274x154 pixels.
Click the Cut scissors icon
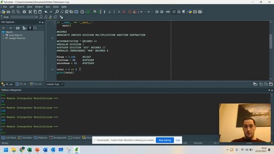point(30,12)
